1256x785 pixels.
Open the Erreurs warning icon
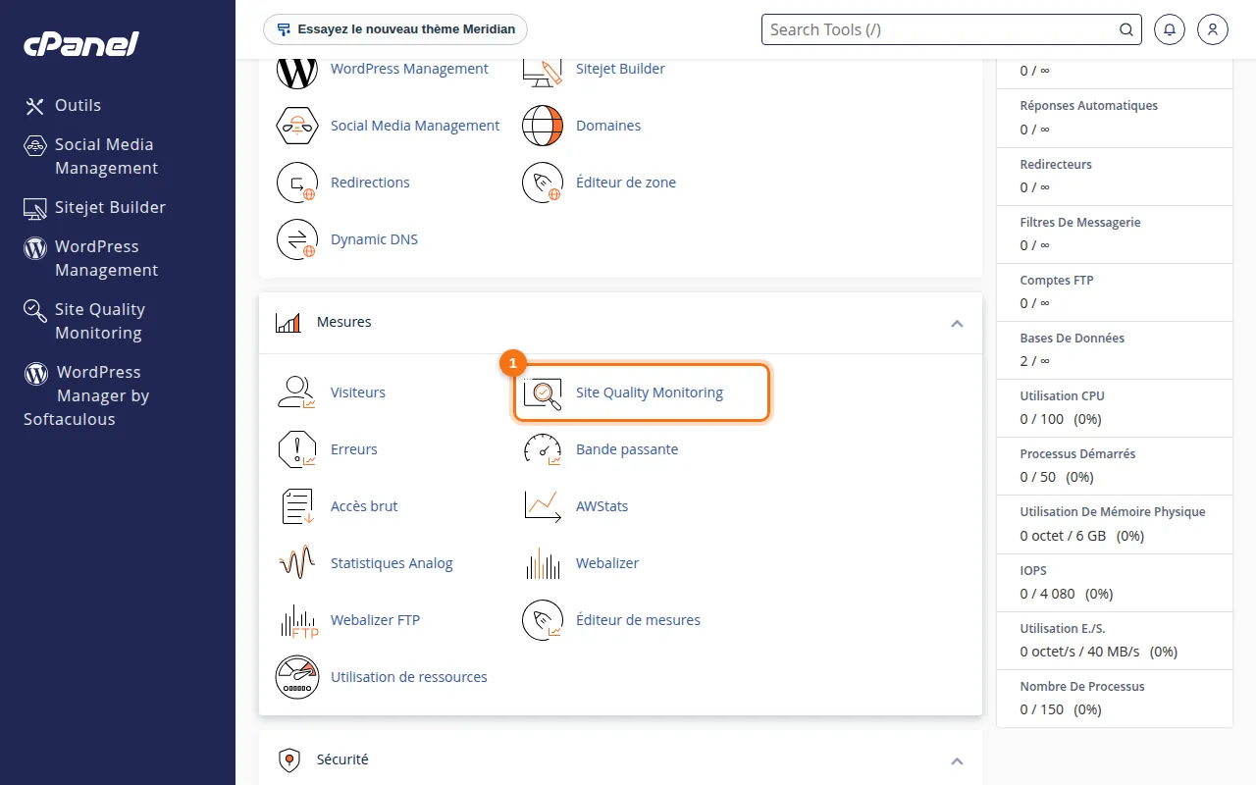click(x=297, y=449)
